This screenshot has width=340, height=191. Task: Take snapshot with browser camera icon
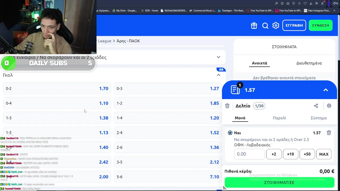tap(288, 3)
